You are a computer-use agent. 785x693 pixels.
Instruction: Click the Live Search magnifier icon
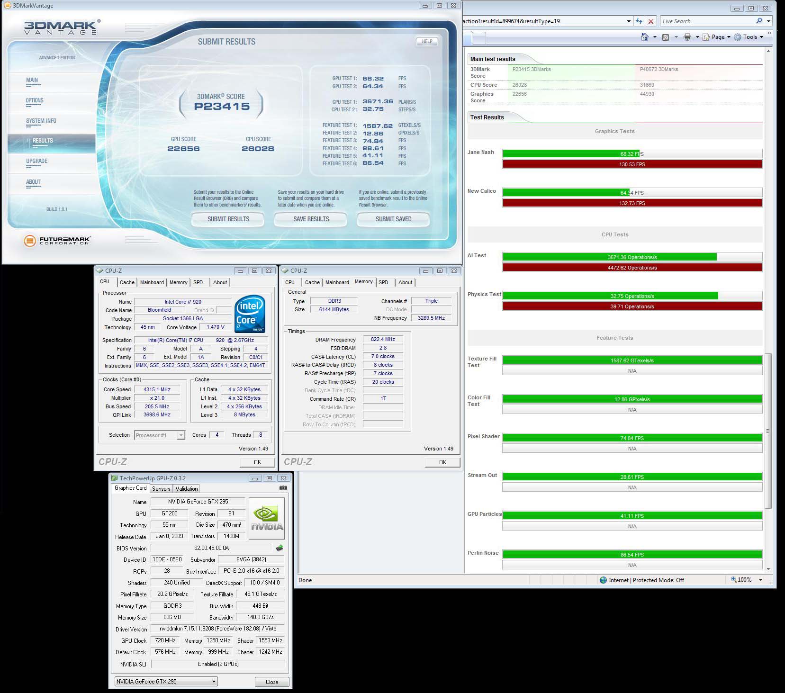(759, 21)
